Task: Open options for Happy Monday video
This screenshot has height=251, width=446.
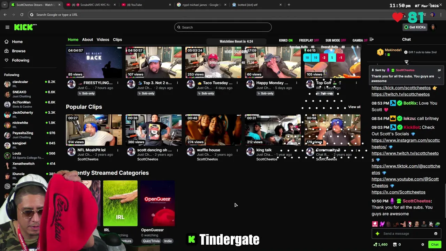Action: point(297,83)
